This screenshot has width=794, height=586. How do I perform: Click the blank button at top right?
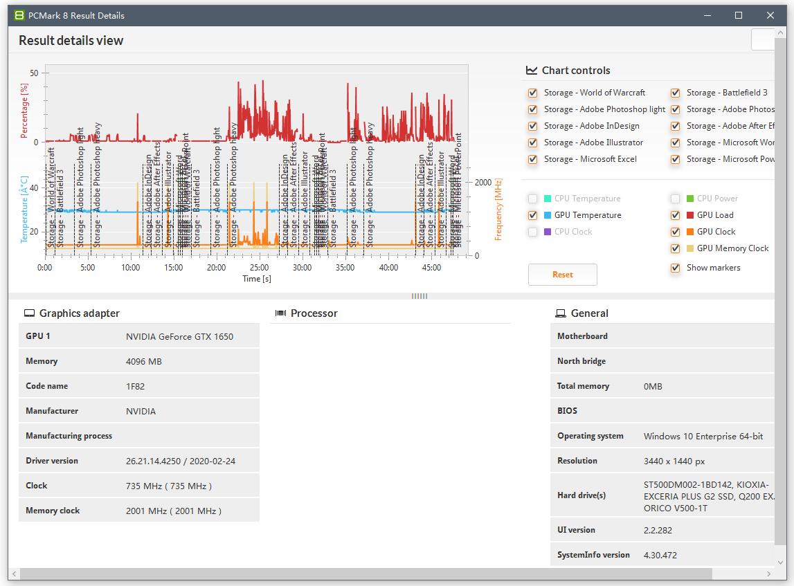[765, 39]
